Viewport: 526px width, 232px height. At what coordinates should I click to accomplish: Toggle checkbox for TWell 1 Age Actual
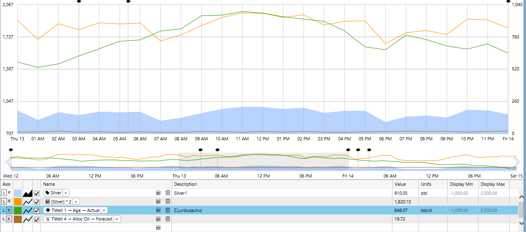[37, 210]
